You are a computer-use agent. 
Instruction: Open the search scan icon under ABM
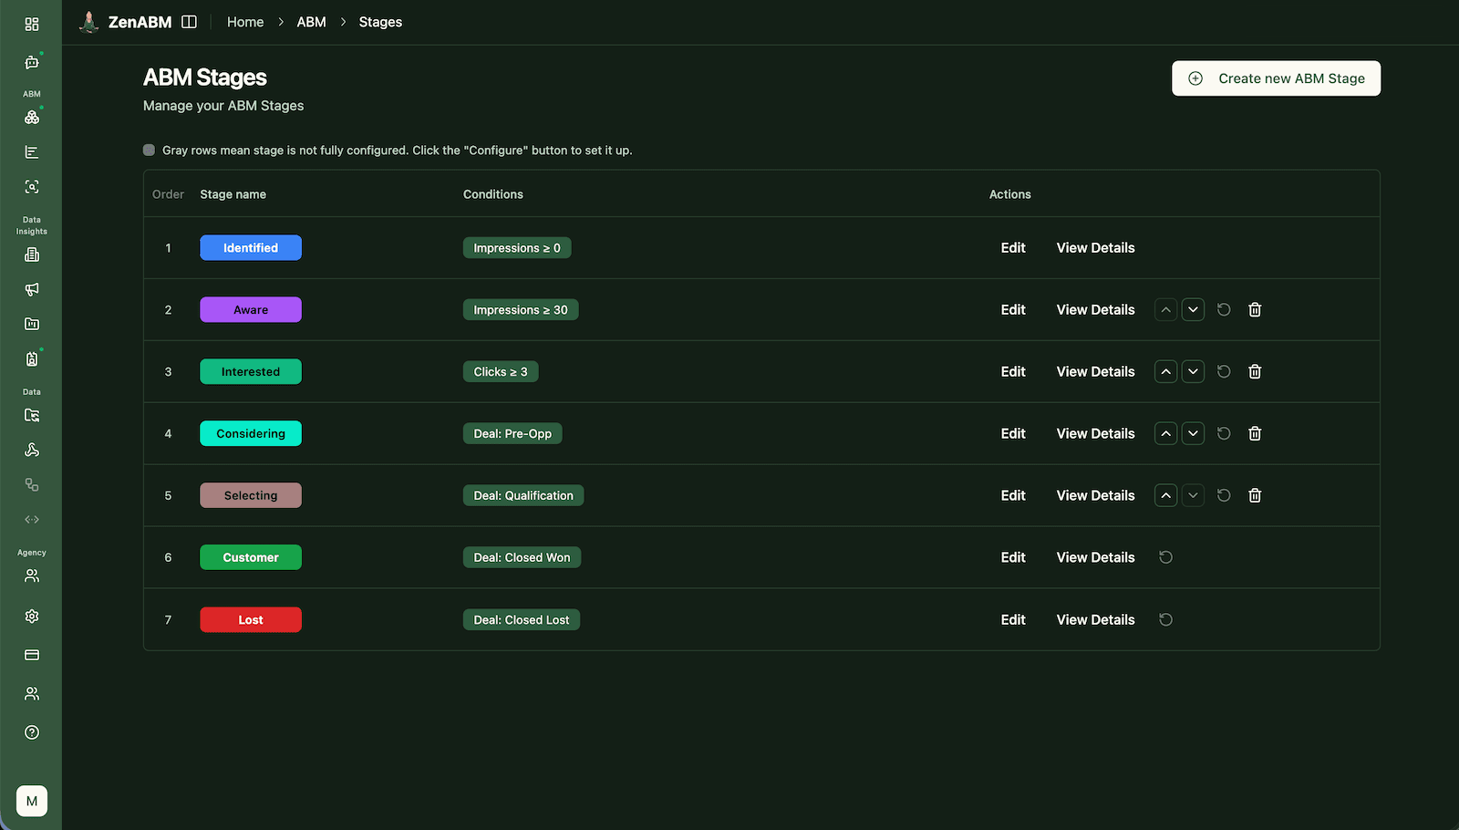pyautogui.click(x=31, y=186)
